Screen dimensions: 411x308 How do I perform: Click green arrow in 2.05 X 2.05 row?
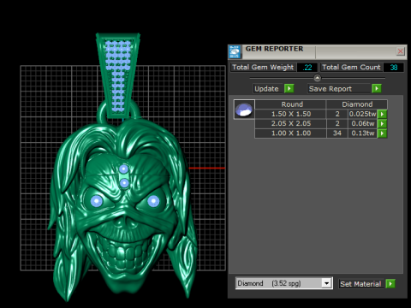pyautogui.click(x=382, y=123)
